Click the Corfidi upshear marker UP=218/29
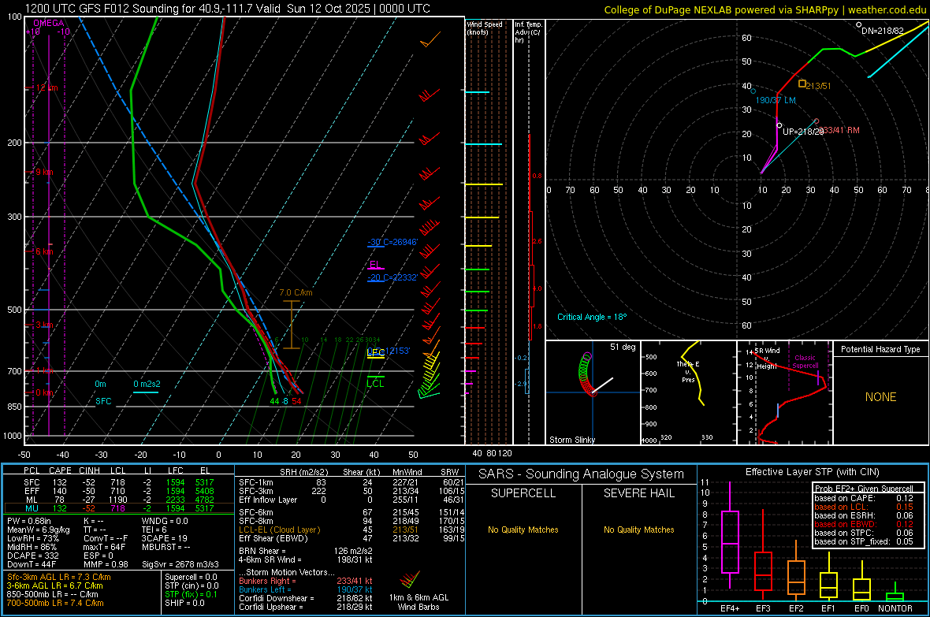The height and width of the screenshot is (617, 930). tap(779, 125)
